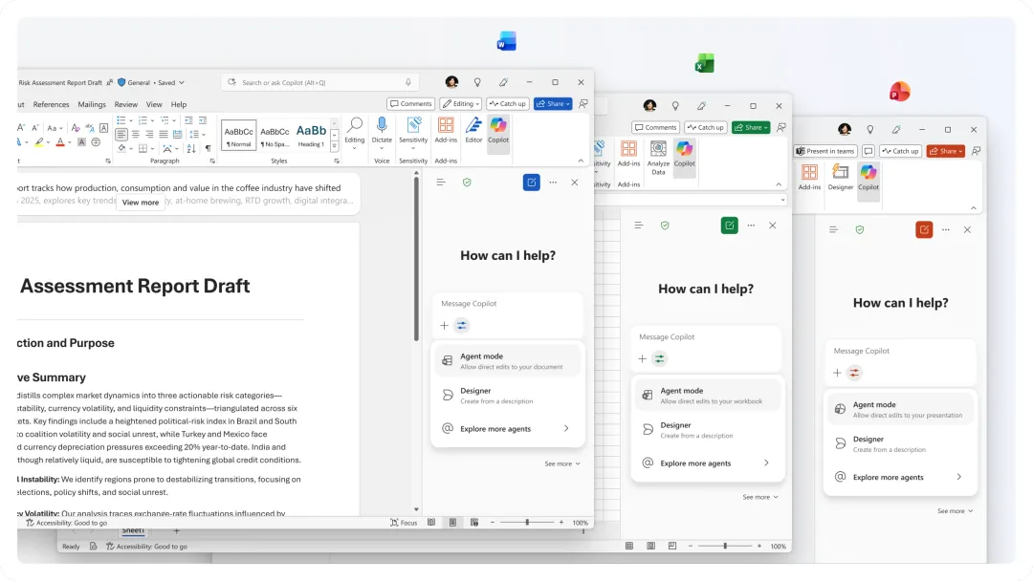Choose Explore more agents in PowerPoint's Copilot menu
Image resolution: width=1033 pixels, height=581 pixels.
pos(900,477)
